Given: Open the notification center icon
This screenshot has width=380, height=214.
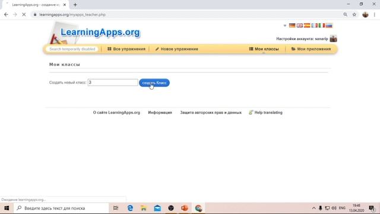Looking at the screenshot, I should point(372,208).
